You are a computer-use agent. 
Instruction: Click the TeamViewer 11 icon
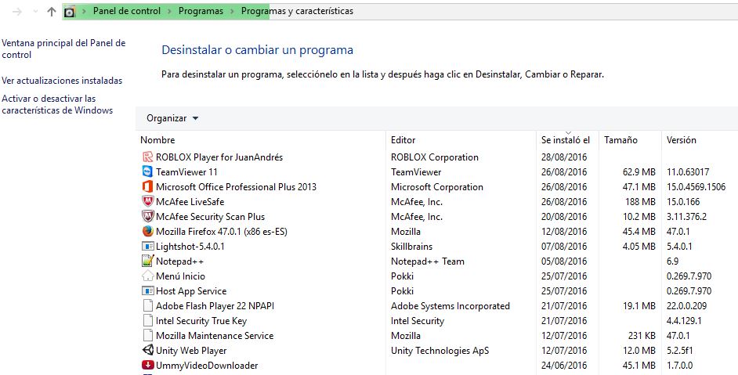[x=148, y=171]
